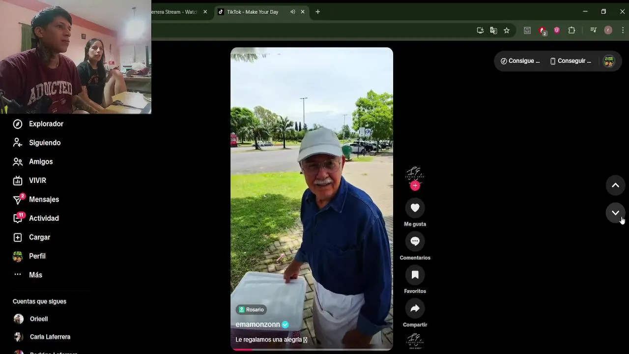The height and width of the screenshot is (354, 629).
Task: Follow creator with the red plus button
Action: pos(415,185)
